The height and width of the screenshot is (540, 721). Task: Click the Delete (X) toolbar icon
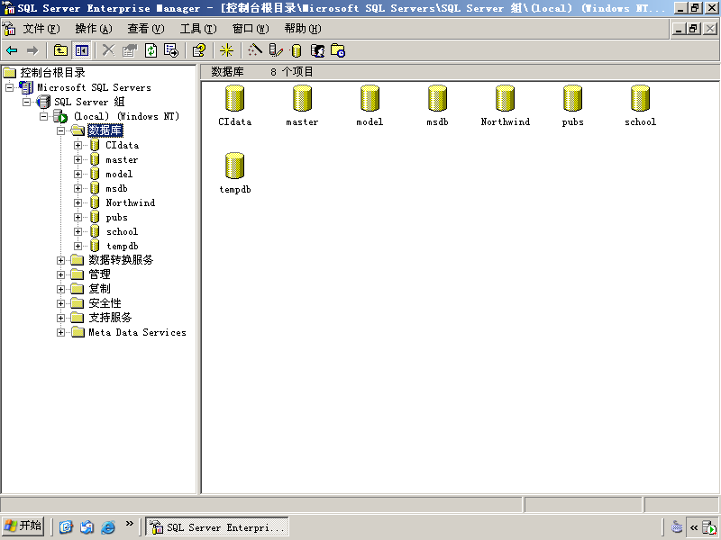click(x=108, y=50)
